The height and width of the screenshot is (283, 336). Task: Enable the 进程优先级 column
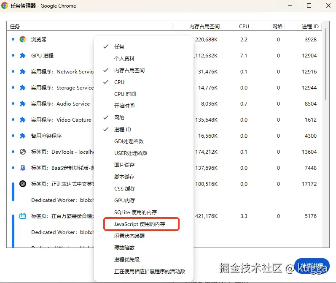tap(144, 259)
